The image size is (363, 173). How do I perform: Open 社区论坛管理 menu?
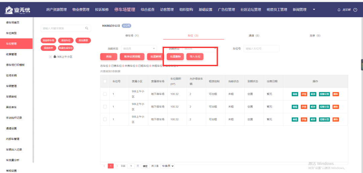pos(251,10)
